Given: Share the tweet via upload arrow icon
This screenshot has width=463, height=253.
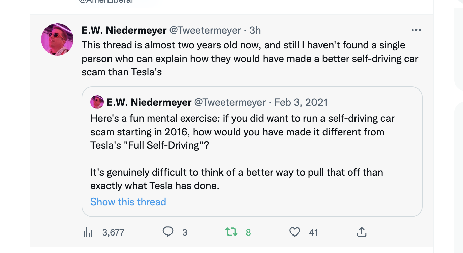Looking at the screenshot, I should [x=361, y=232].
